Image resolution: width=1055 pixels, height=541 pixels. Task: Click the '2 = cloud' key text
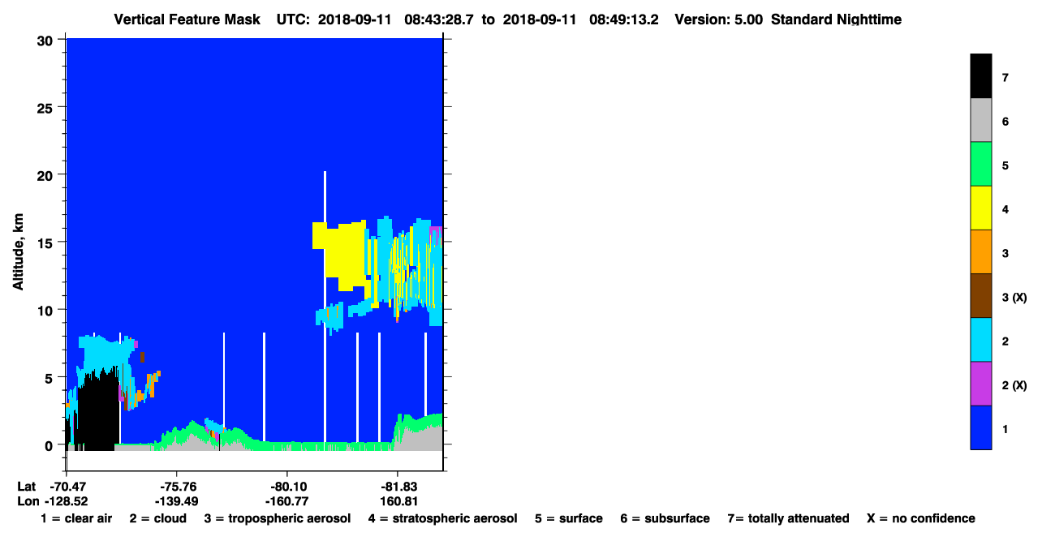click(x=158, y=518)
